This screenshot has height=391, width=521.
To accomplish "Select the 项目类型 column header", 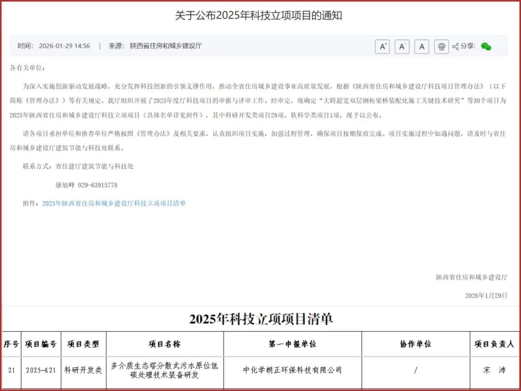I will click(83, 344).
